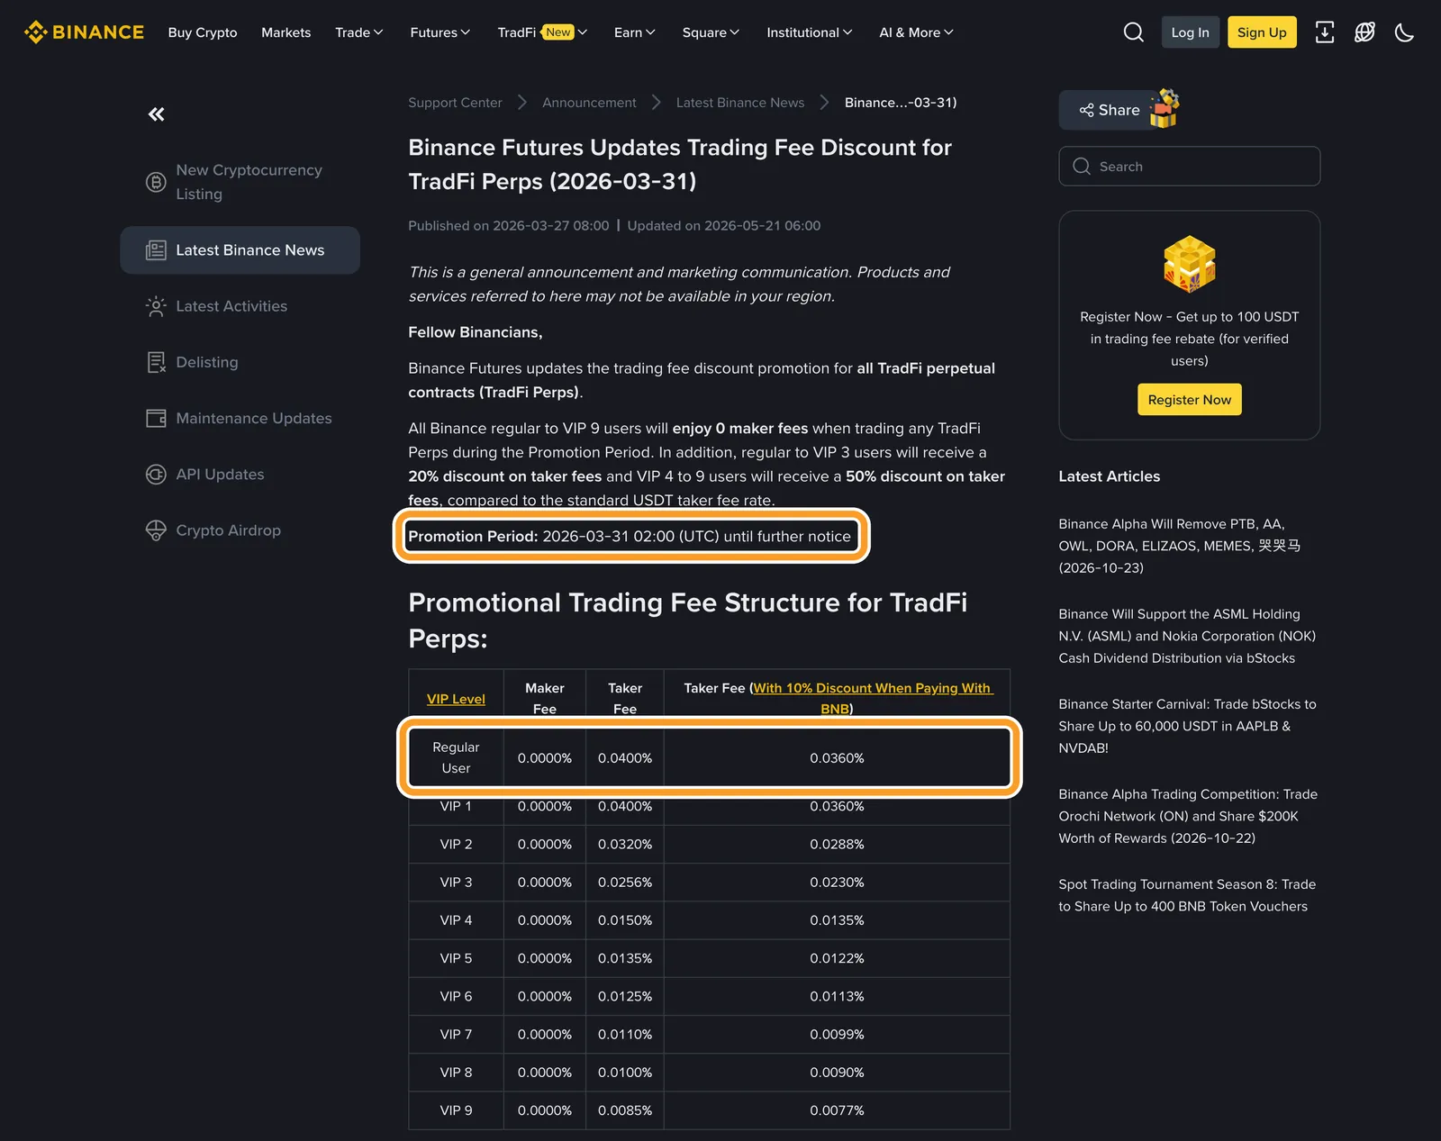The height and width of the screenshot is (1141, 1441).
Task: Click Support Center breadcrumb
Action: [x=455, y=103]
